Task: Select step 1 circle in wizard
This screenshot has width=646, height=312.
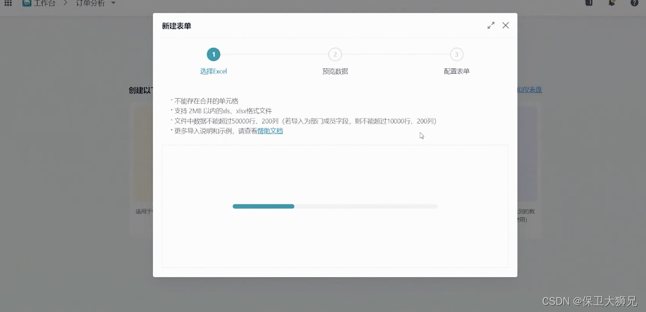Action: coord(214,54)
